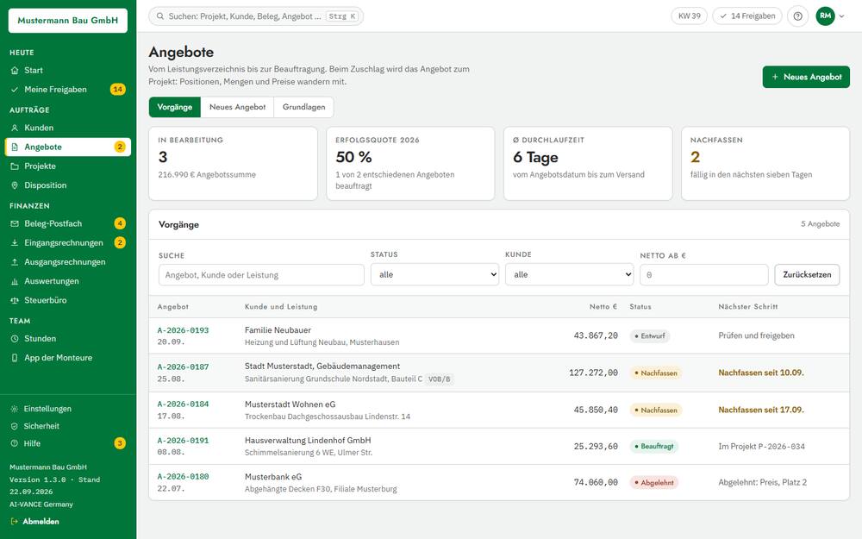Open the Status filter dropdown
This screenshot has height=539, width=862.
point(434,274)
